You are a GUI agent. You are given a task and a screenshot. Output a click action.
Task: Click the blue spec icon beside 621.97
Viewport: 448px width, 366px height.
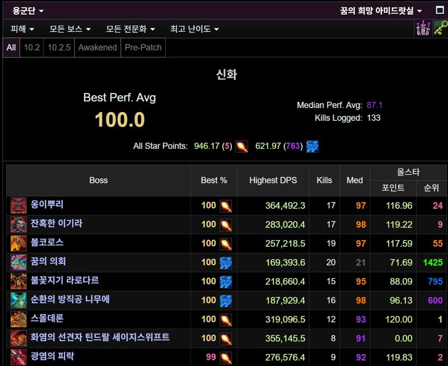(x=312, y=147)
